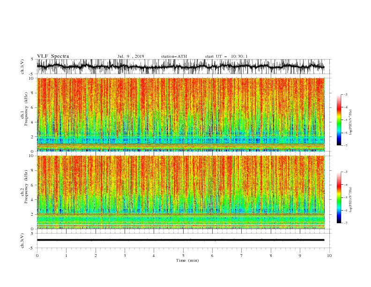This screenshot has height=287, width=371.
Task: Click the "ch.3(V)" vertical axis label
Action: click(x=22, y=241)
